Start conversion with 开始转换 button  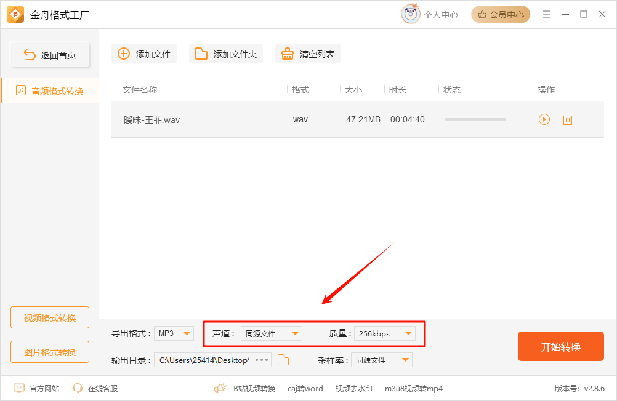click(561, 346)
